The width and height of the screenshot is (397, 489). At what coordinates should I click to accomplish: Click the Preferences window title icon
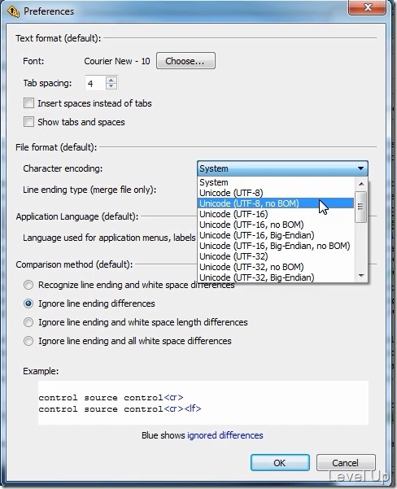pyautogui.click(x=13, y=11)
